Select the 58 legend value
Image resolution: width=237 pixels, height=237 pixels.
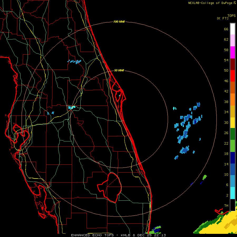tap(226, 50)
